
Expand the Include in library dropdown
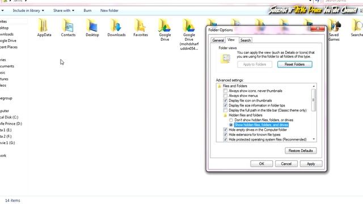click(x=28, y=11)
